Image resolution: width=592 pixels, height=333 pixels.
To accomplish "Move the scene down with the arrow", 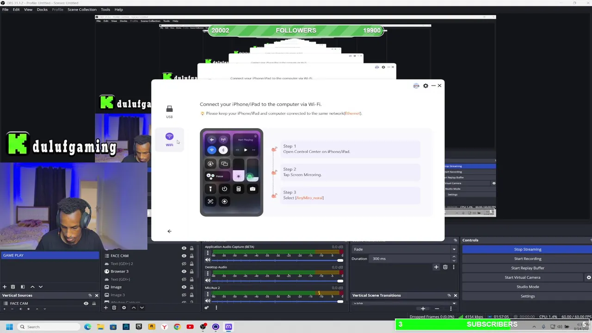I will 41,287.
